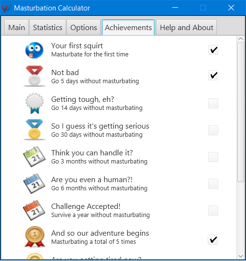Click 'Survive a year without masturbating' text
246x261 pixels.
pyautogui.click(x=101, y=215)
